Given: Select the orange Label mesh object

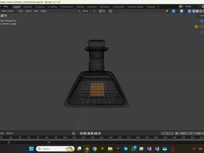Looking at the screenshot, I should 97,89.
